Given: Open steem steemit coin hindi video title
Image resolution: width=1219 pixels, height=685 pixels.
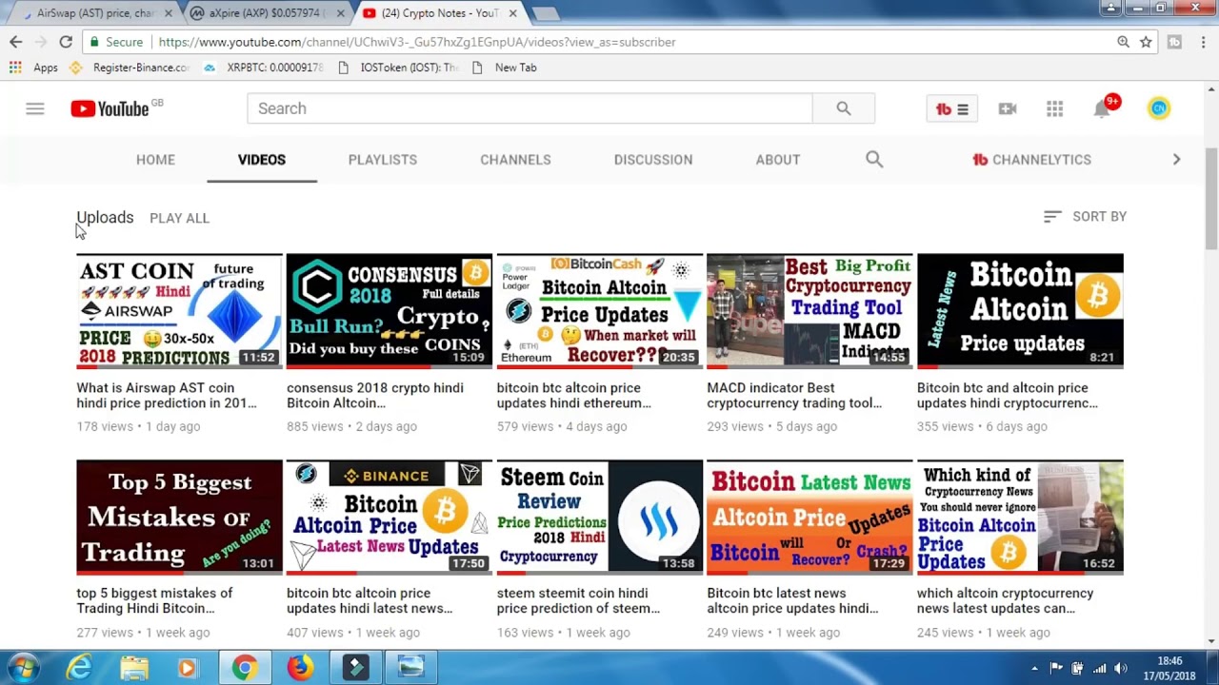Looking at the screenshot, I should tap(578, 600).
